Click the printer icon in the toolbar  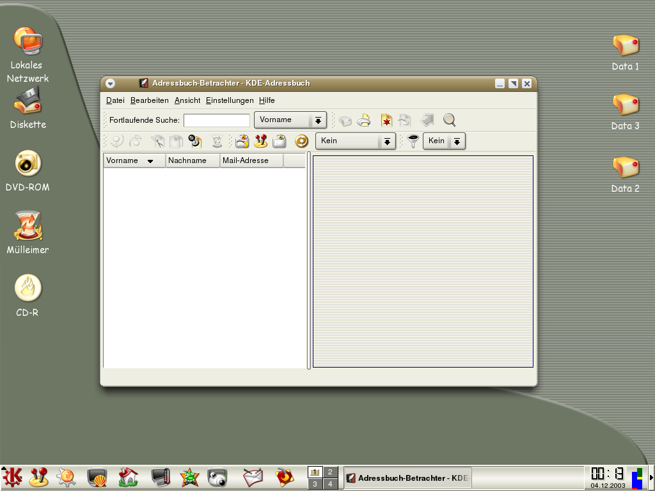364,120
